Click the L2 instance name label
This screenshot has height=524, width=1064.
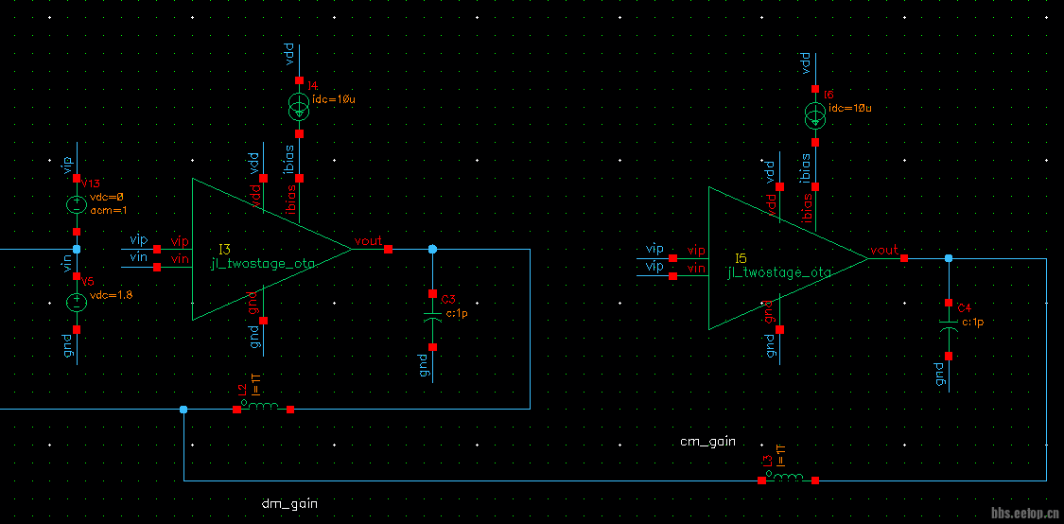tap(242, 390)
